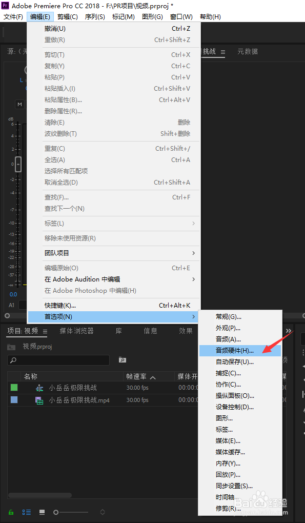The width and height of the screenshot is (305, 523).
Task: Select 音频硬件(H)... in preferences submenu
Action: point(240,351)
